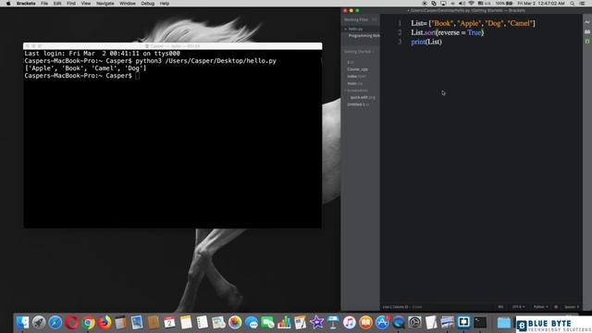Image resolution: width=592 pixels, height=333 pixels.
Task: Open the Python language dropdown in the status bar
Action: [540, 307]
